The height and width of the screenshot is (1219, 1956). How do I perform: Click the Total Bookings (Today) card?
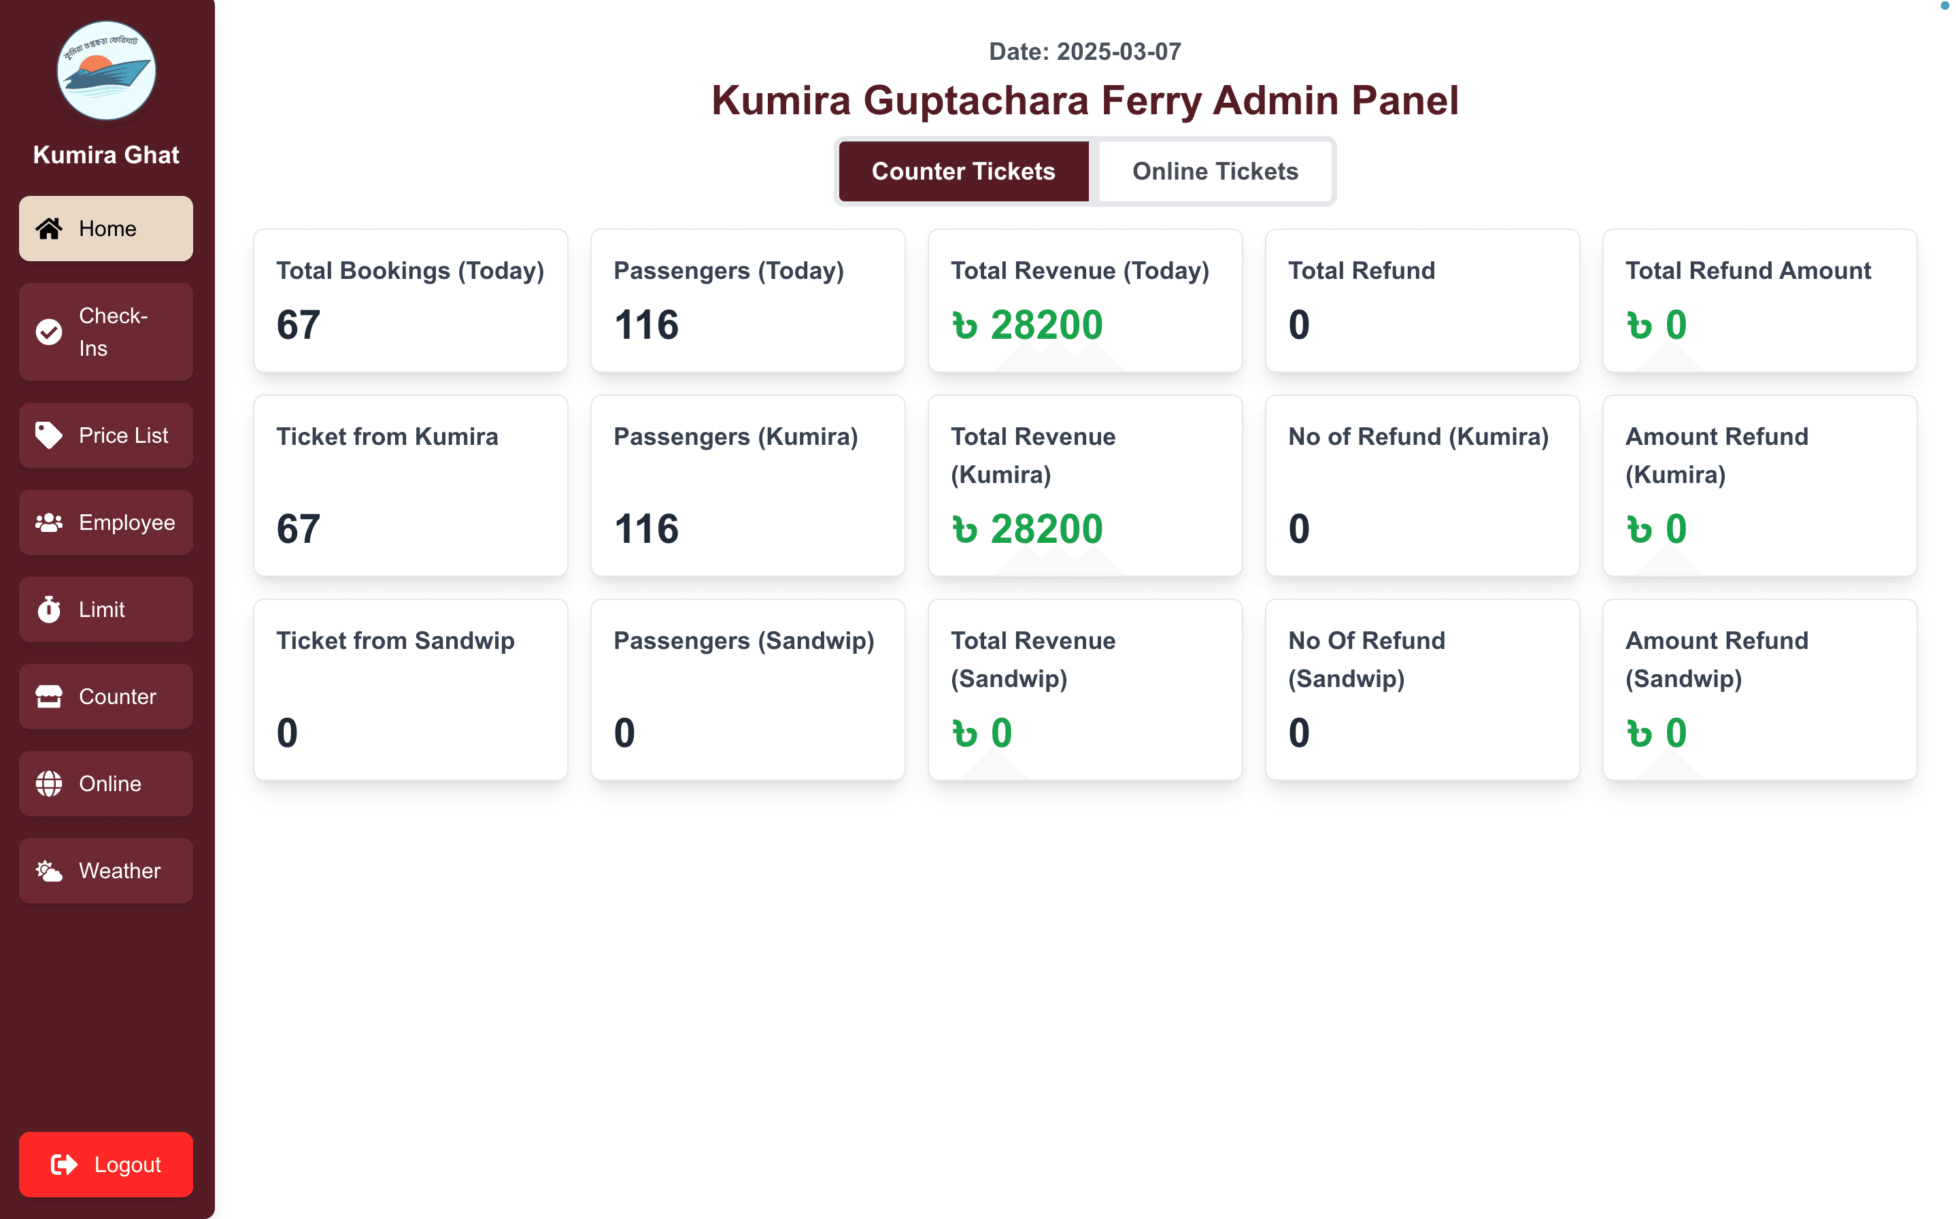point(410,300)
